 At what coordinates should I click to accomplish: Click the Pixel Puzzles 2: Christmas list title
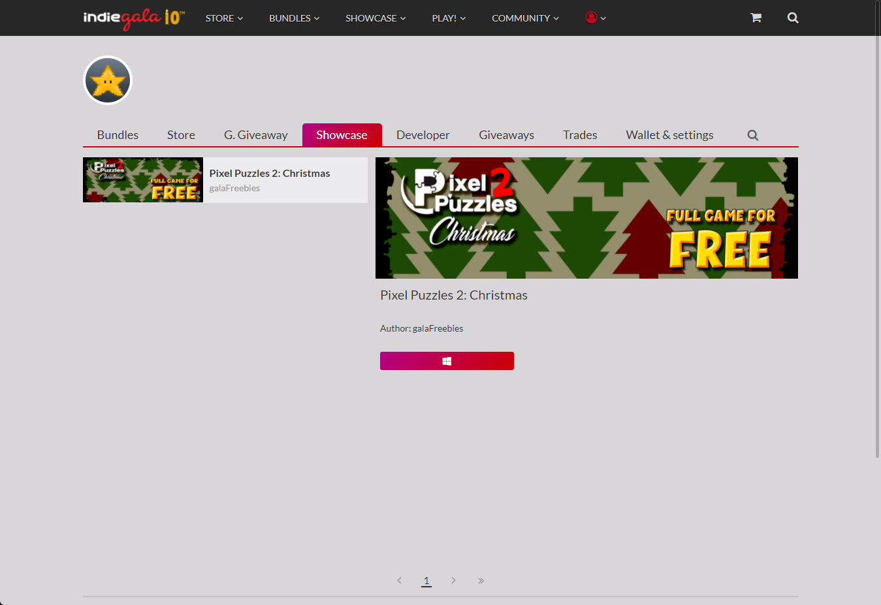270,174
